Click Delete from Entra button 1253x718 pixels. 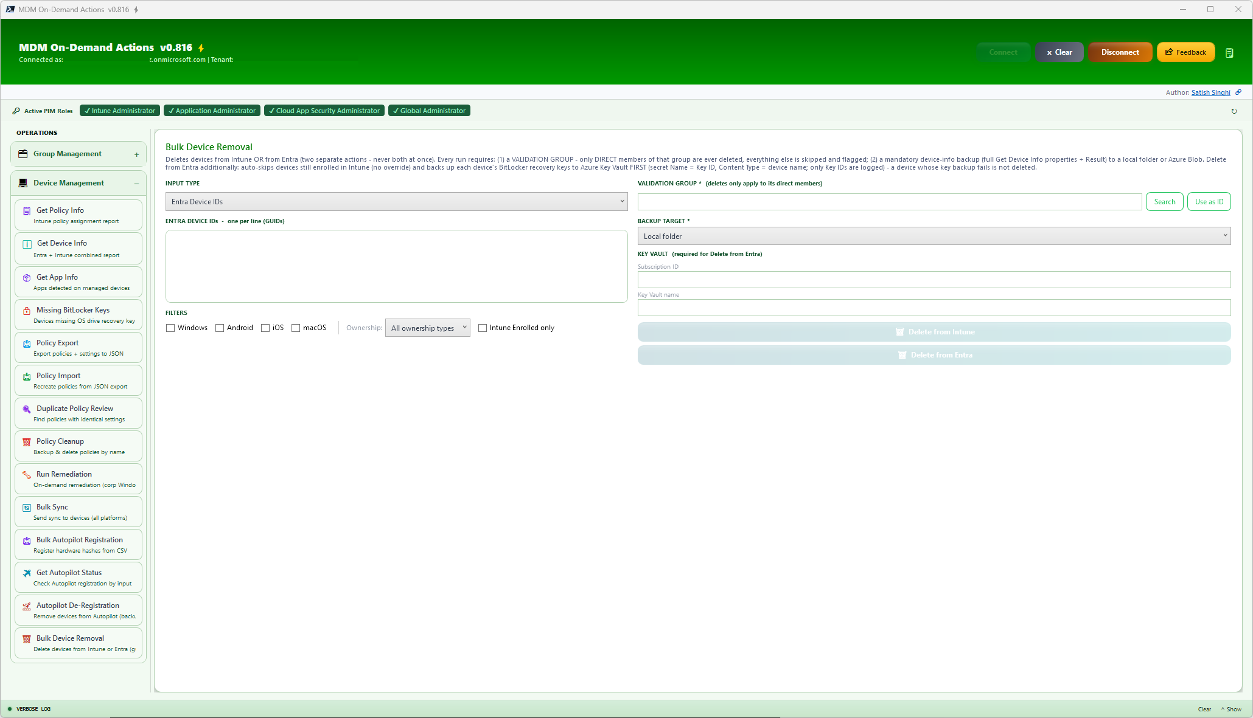(x=934, y=355)
